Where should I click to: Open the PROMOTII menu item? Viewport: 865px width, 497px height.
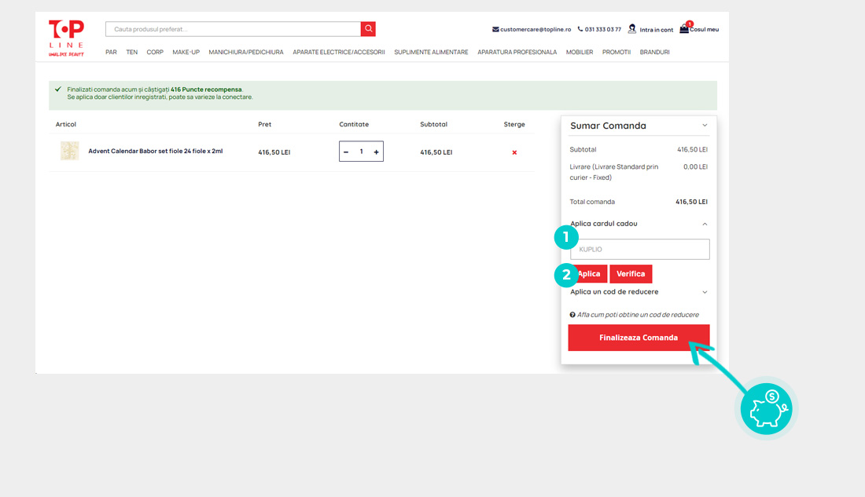617,53
